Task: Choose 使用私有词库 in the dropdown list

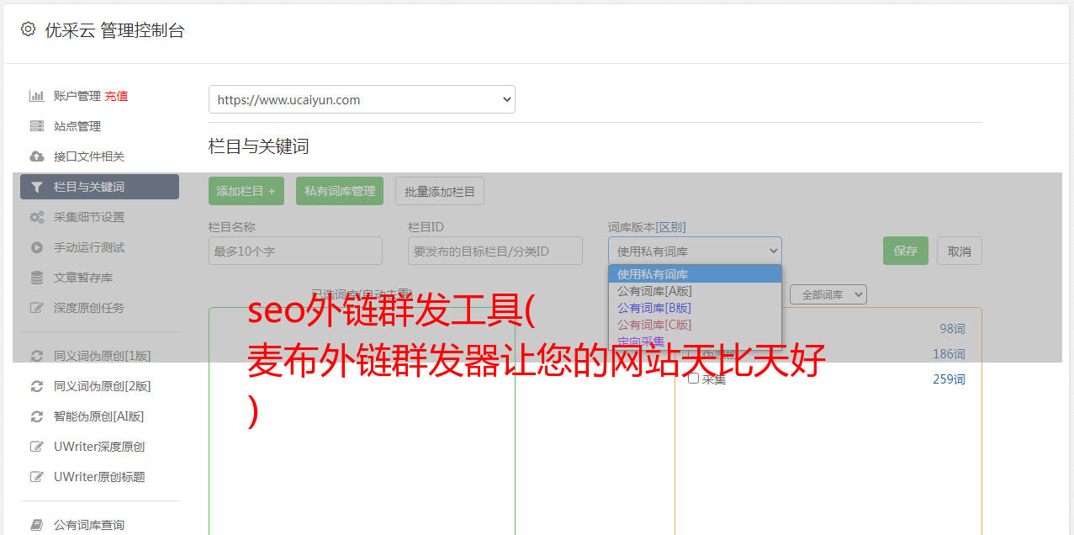Action: click(x=695, y=274)
